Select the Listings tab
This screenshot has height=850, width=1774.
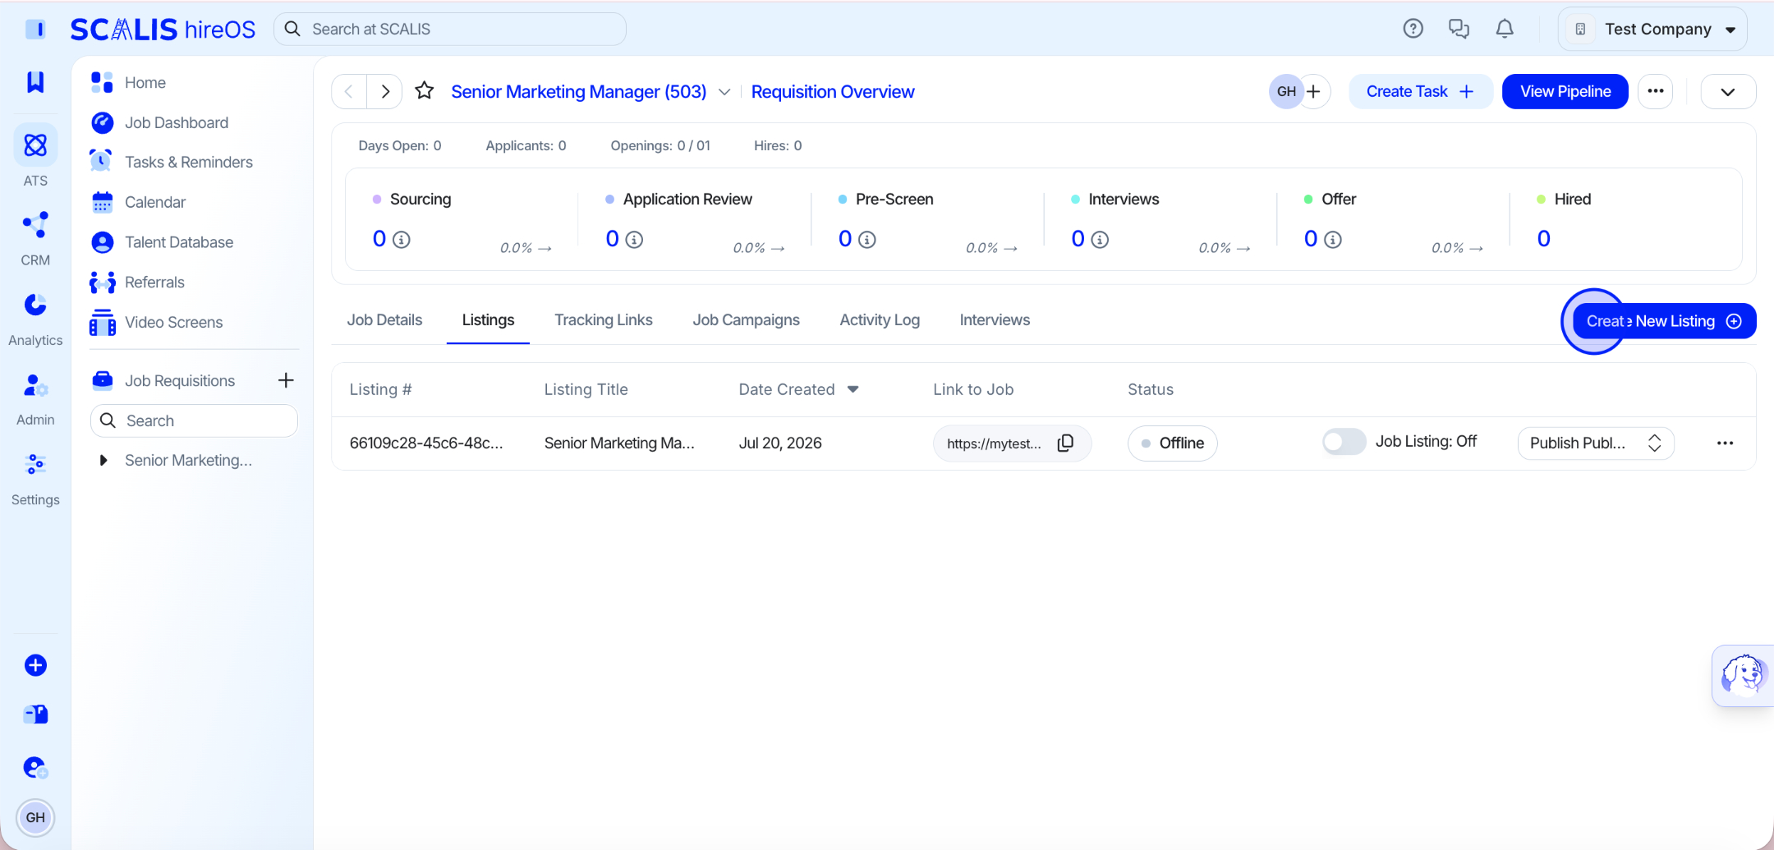(x=488, y=319)
